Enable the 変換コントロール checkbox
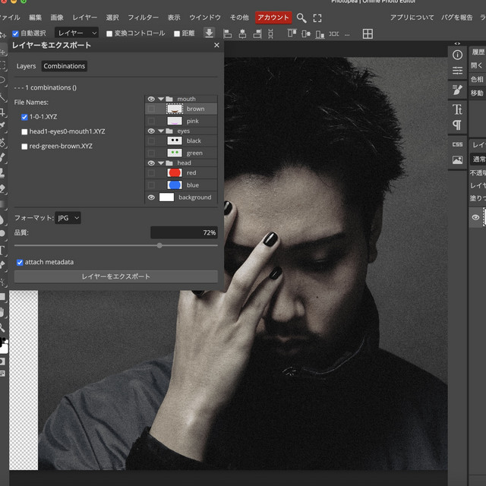The height and width of the screenshot is (486, 486). point(109,33)
